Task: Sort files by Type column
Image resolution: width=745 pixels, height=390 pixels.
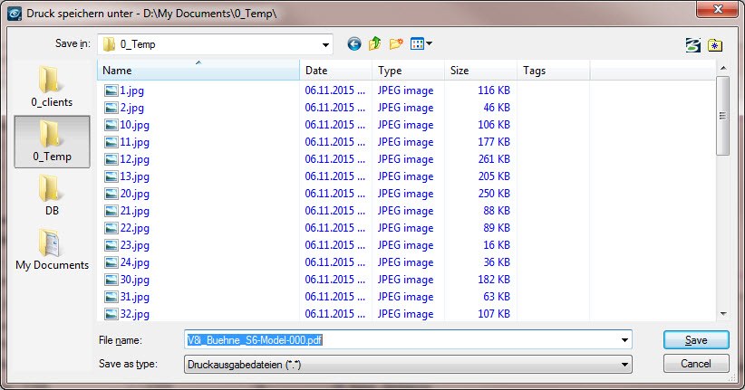Action: tap(408, 71)
